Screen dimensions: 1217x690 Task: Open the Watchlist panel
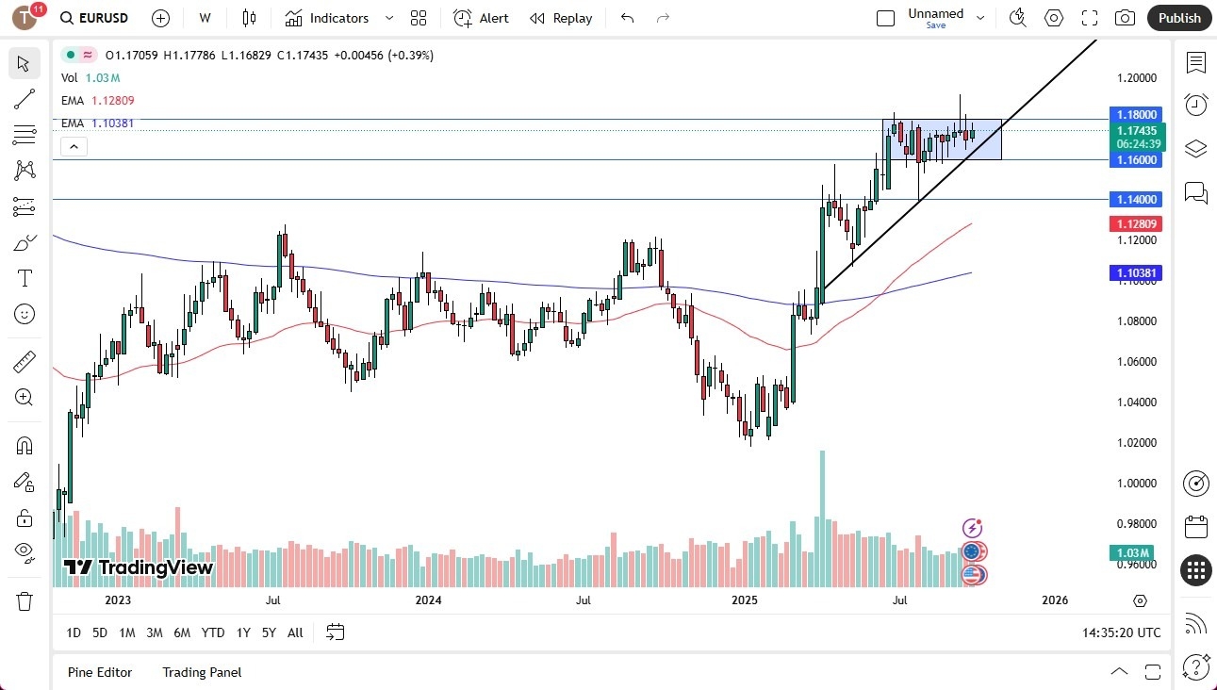point(1195,63)
